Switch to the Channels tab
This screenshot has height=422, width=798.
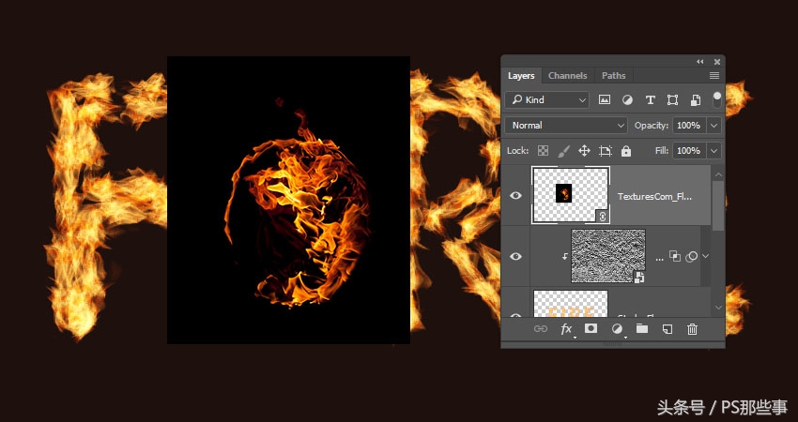(567, 76)
